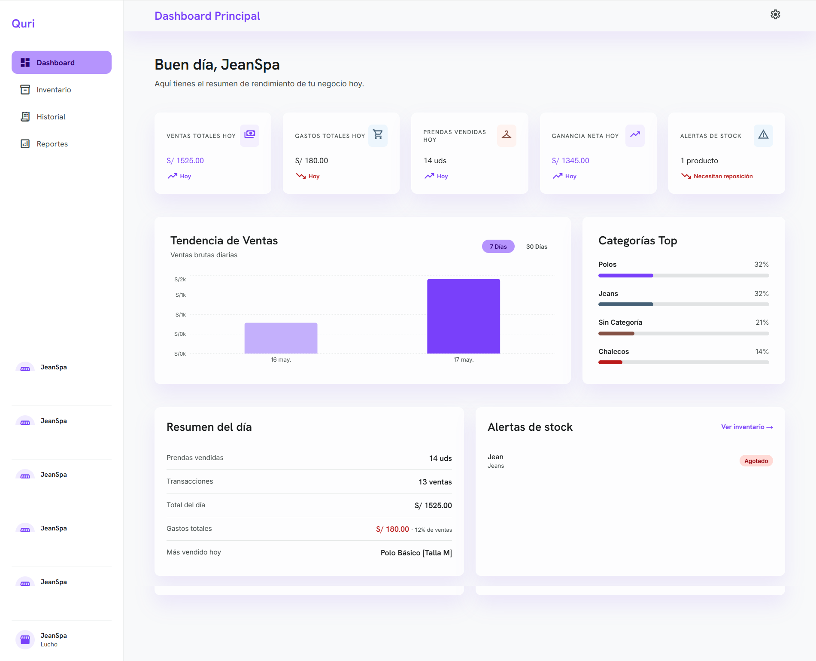Image resolution: width=816 pixels, height=661 pixels.
Task: Click the Polos 32% percentage
Action: 761,265
